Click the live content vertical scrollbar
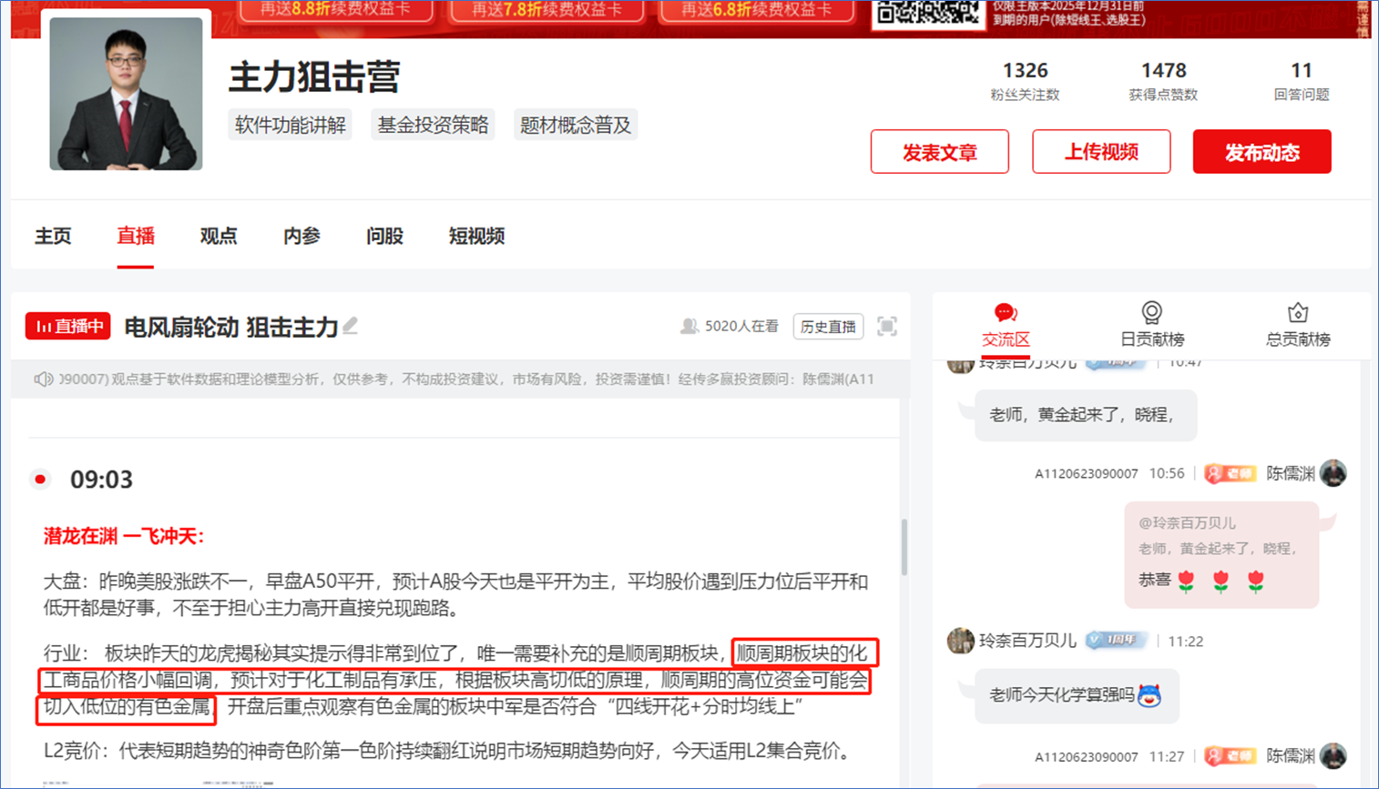Viewport: 1379px width, 789px height. [x=904, y=547]
